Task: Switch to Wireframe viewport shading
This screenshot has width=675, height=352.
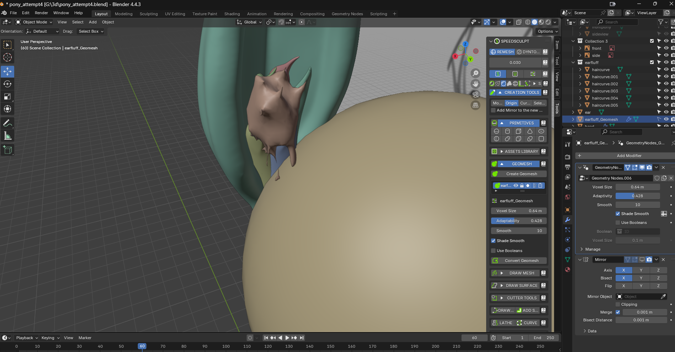Action: [528, 22]
